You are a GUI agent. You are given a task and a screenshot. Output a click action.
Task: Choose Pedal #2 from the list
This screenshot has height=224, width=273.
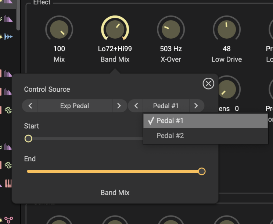pos(205,136)
